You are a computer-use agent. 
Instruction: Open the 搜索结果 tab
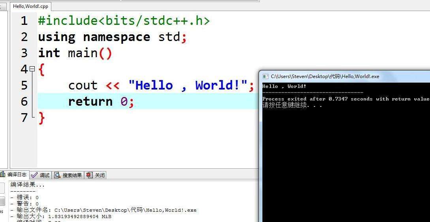(x=68, y=175)
